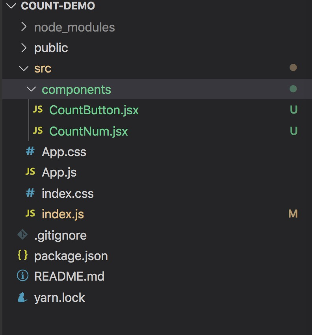Click the hash icon beside index.css
Screen dimensions: 312x335
[30, 193]
